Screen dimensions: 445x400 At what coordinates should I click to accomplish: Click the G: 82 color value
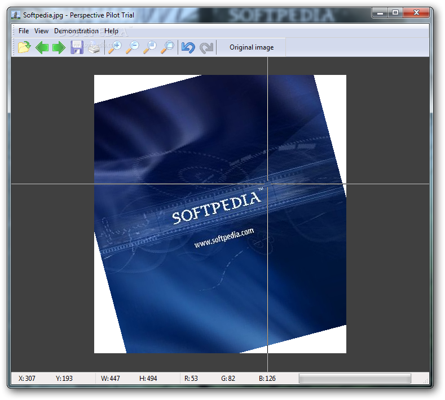coord(228,379)
